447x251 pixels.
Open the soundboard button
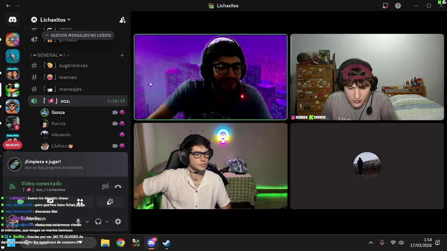tap(110, 202)
